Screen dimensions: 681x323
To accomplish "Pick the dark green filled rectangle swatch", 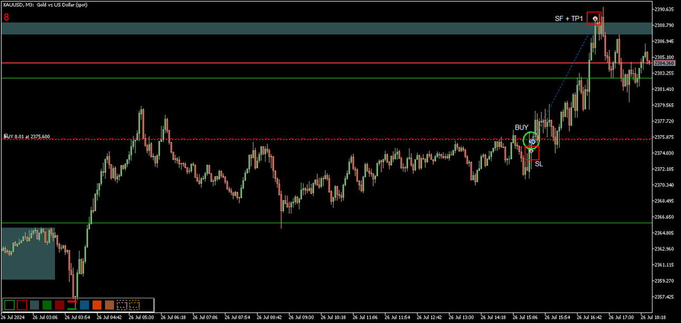I will point(47,305).
